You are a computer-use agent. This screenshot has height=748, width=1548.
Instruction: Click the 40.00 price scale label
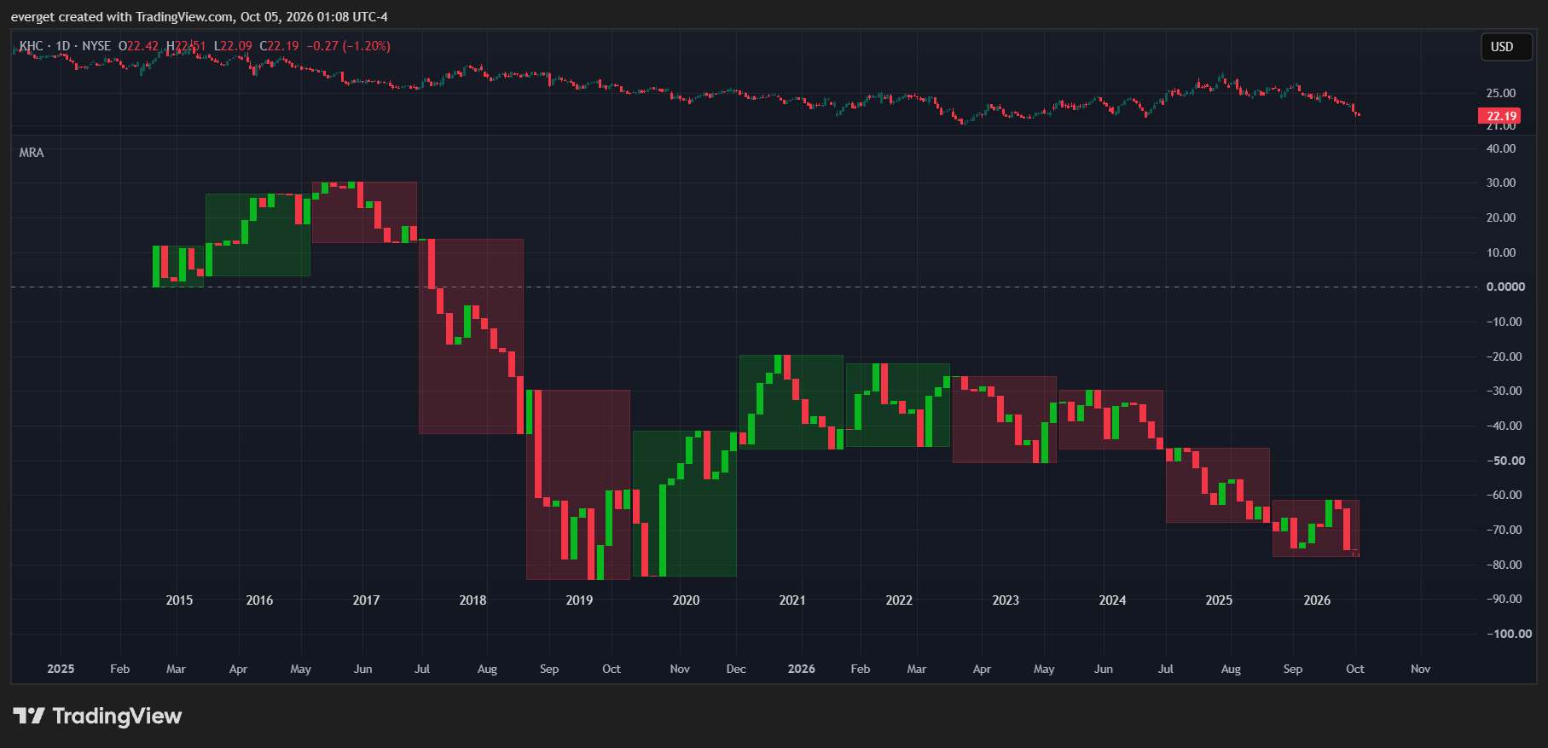[1501, 148]
